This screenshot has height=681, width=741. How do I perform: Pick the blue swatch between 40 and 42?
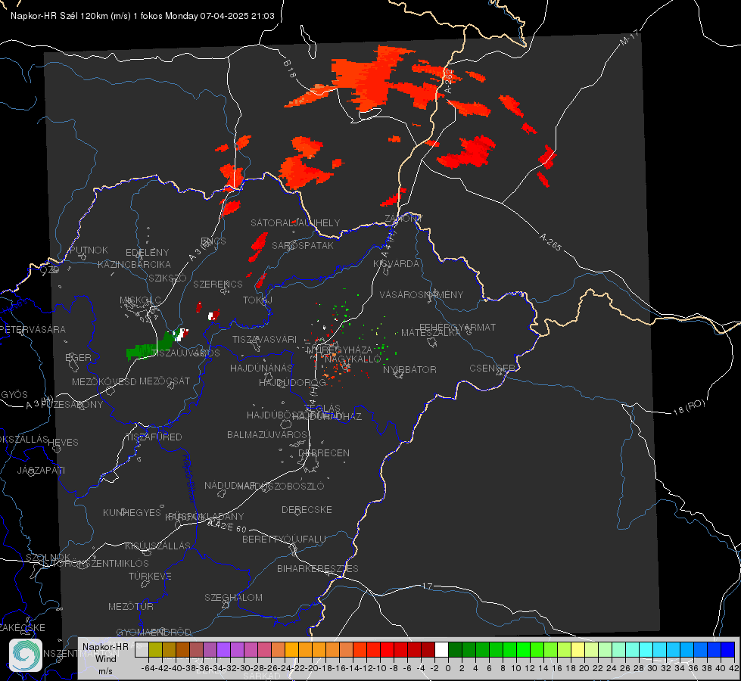coord(728,649)
